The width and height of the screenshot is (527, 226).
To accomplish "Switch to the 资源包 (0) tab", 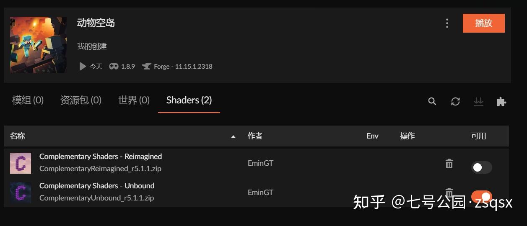I will click(x=81, y=100).
